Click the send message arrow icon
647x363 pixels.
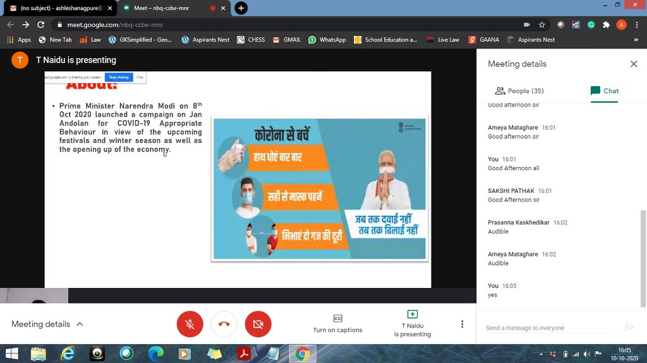[x=629, y=327]
